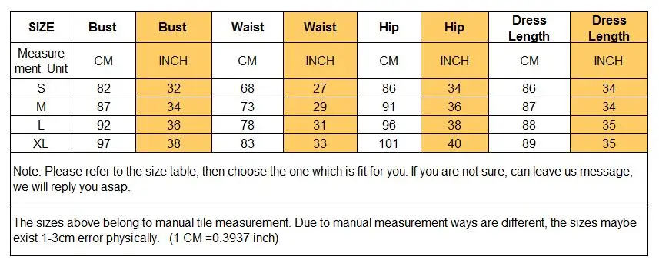Select the orange Hip header cell

click(x=454, y=28)
